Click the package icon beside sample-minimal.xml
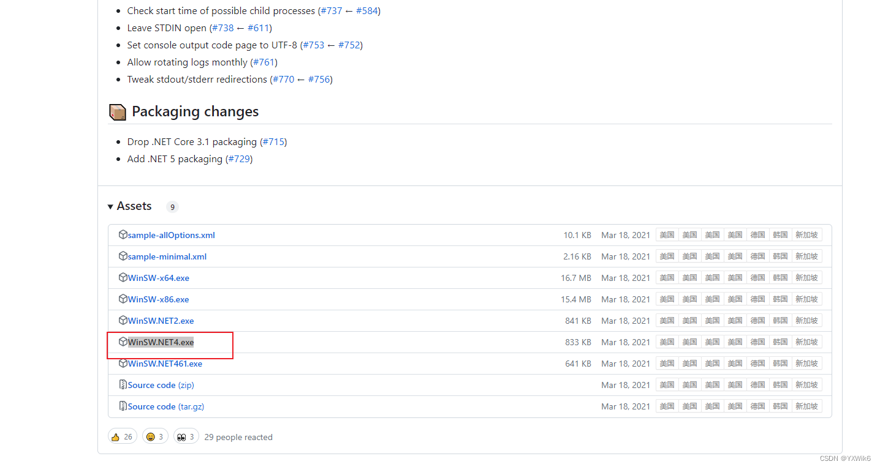 [x=123, y=256]
